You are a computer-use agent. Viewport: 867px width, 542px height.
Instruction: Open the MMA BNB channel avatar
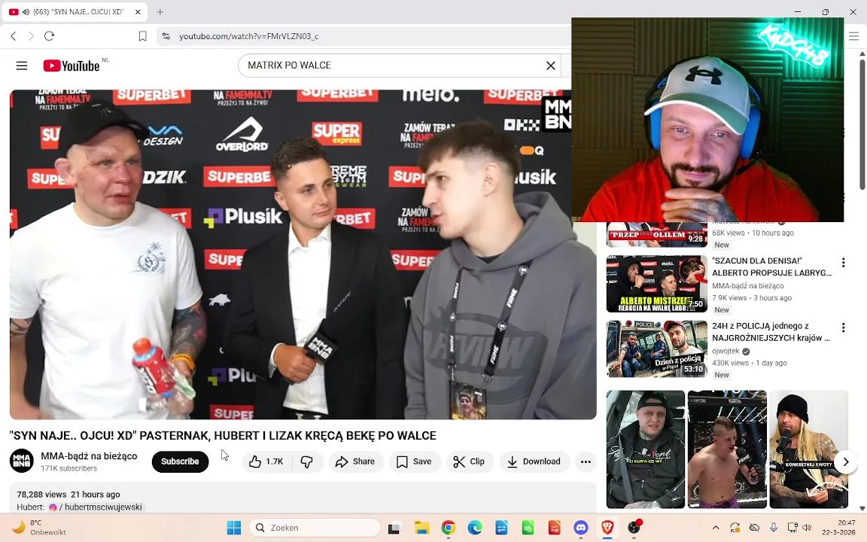coord(22,461)
